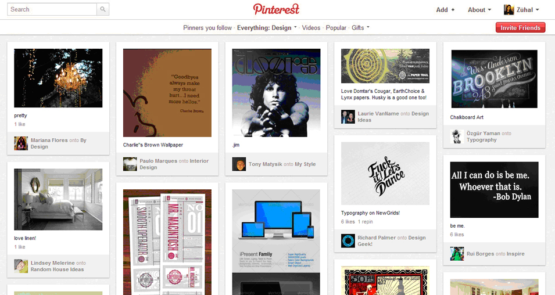Open the Videos section

[x=311, y=28]
